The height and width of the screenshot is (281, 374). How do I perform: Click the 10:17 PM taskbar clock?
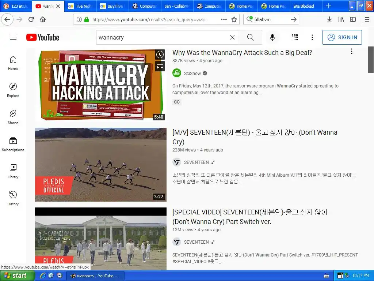pyautogui.click(x=360, y=276)
